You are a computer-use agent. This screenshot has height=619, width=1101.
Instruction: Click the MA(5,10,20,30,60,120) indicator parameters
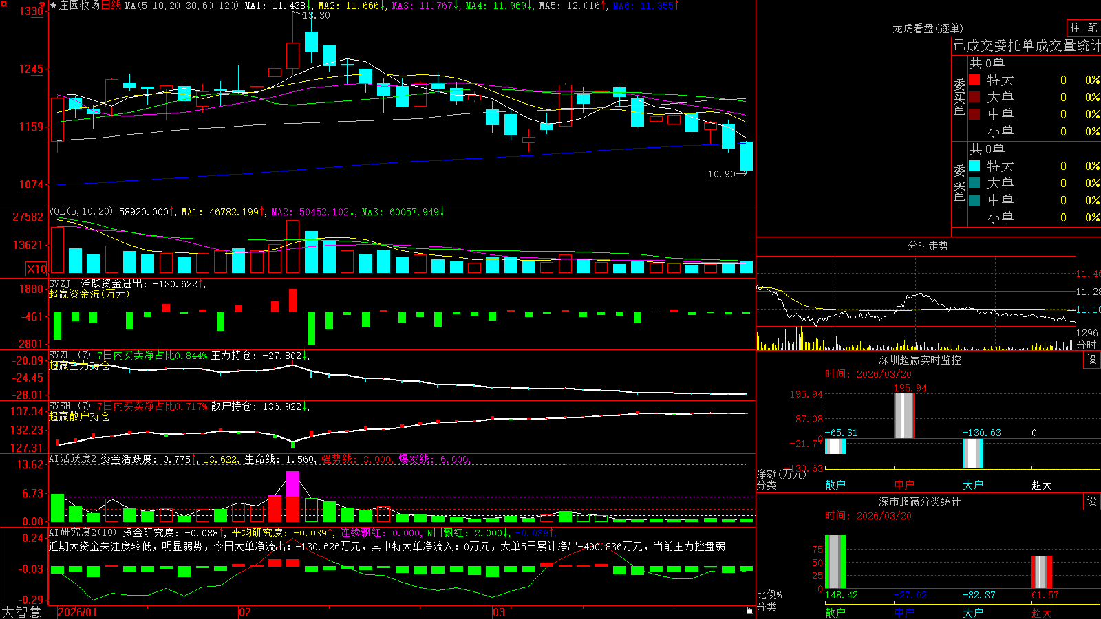pyautogui.click(x=182, y=6)
